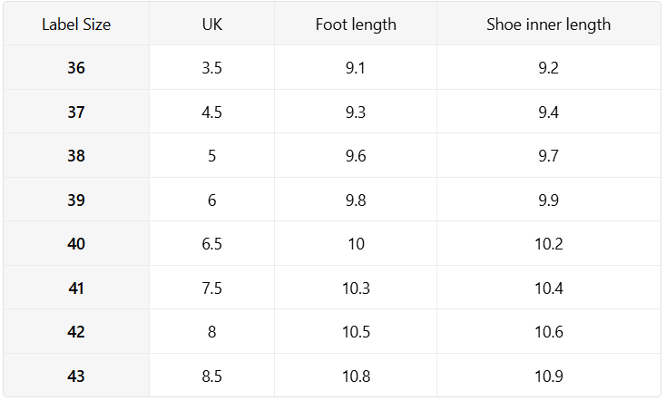Image resolution: width=666 pixels, height=401 pixels.
Task: Select the Shoe inner length header
Action: pyautogui.click(x=548, y=24)
